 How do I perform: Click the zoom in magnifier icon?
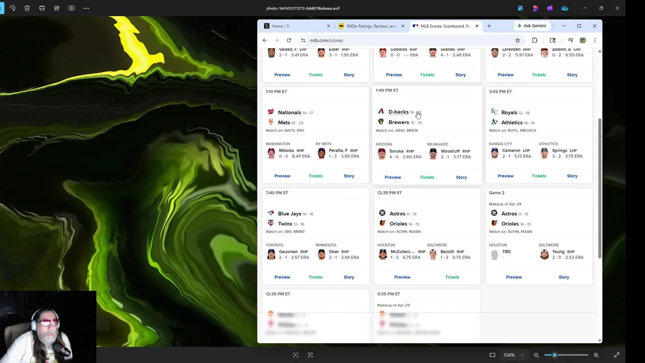[x=596, y=355]
